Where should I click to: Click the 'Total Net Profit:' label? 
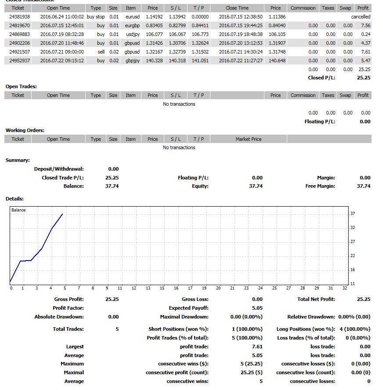316,299
